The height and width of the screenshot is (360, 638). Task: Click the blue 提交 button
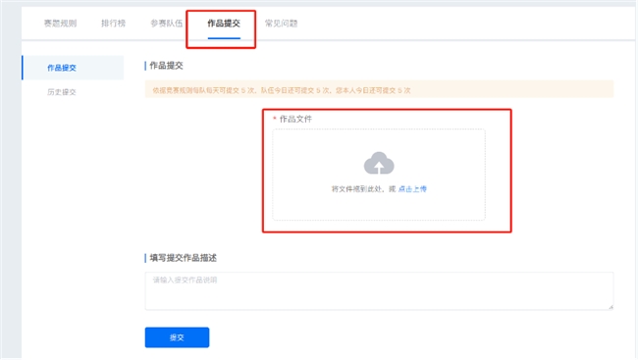177,337
